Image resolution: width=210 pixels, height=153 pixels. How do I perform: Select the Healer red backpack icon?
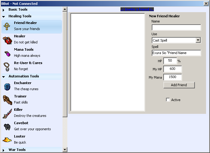click(x=7, y=40)
